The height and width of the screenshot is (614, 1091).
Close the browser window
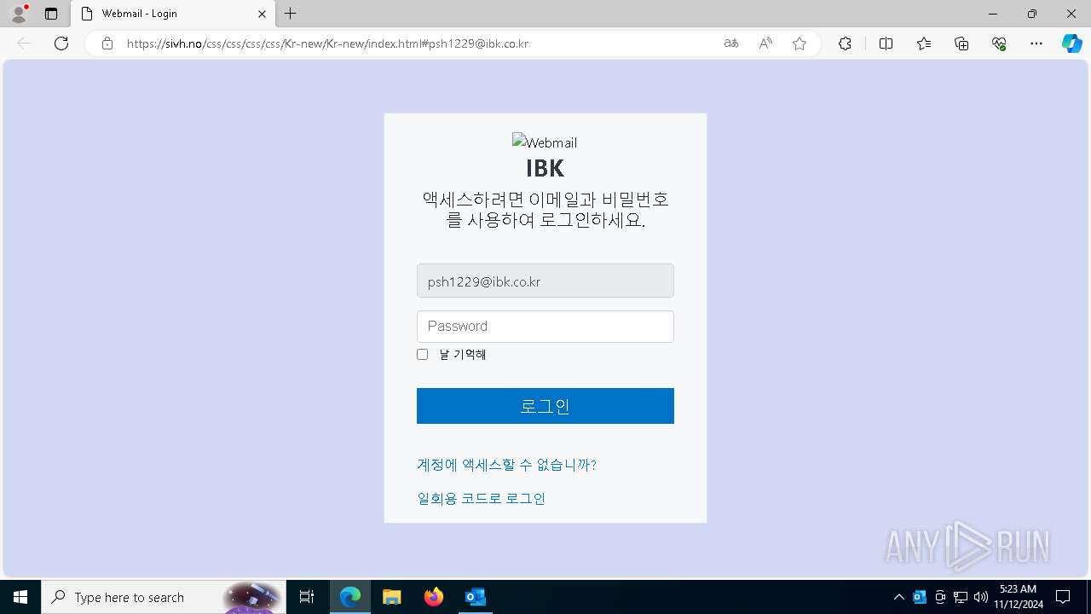click(1071, 14)
